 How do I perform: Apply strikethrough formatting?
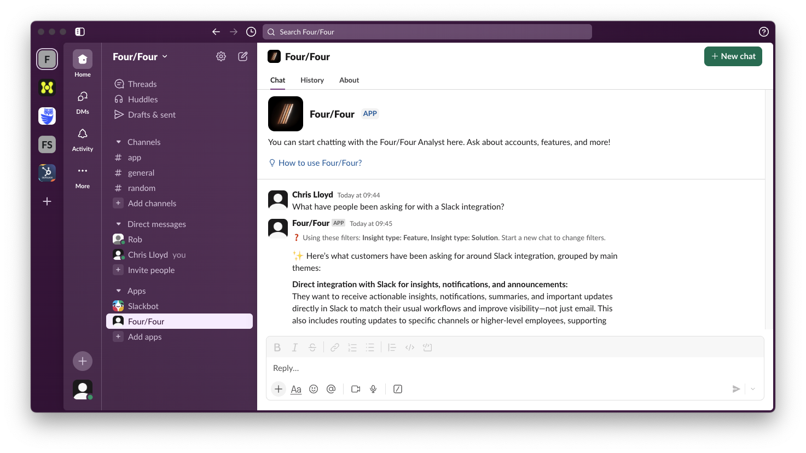tap(312, 347)
